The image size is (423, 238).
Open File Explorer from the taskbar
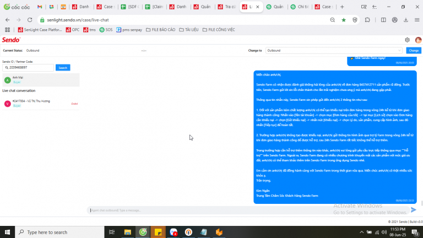127,232
